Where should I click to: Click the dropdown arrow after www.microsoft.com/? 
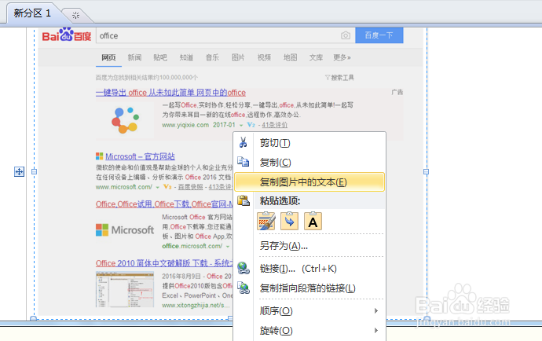[157, 188]
